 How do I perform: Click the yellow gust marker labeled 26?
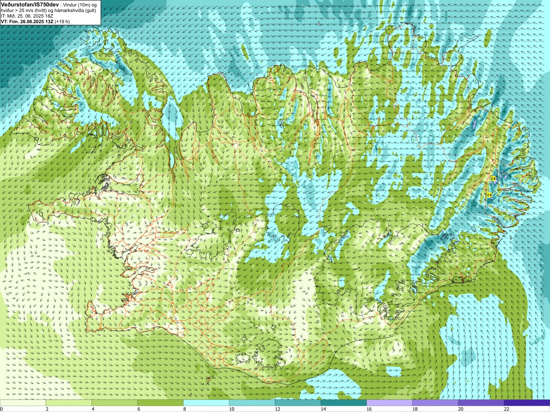[x=489, y=195]
